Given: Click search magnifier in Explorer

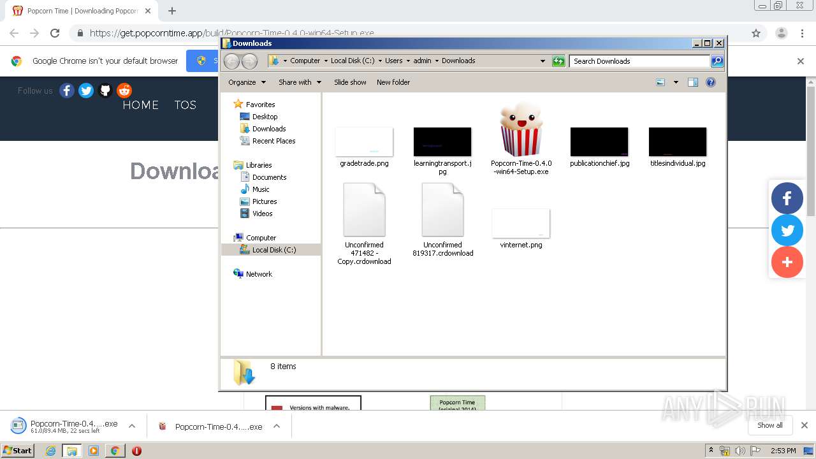Looking at the screenshot, I should [717, 61].
